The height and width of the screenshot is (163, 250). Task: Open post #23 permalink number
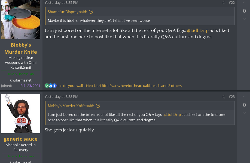point(231,97)
